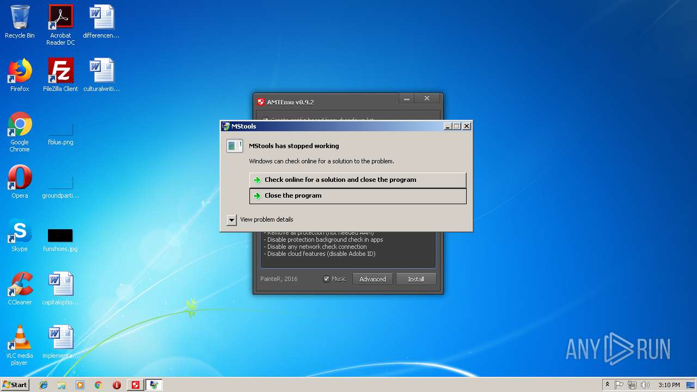Close the MStools error dialog

[x=467, y=126]
